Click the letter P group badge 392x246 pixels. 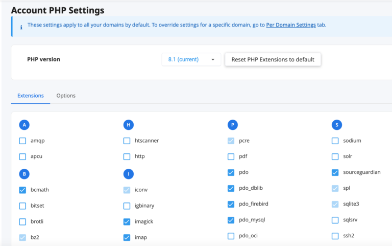(x=233, y=125)
